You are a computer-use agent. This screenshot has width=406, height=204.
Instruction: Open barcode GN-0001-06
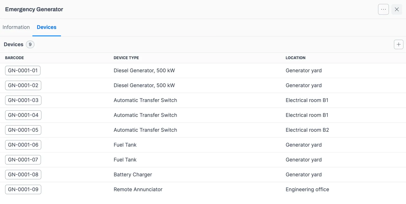tap(23, 145)
